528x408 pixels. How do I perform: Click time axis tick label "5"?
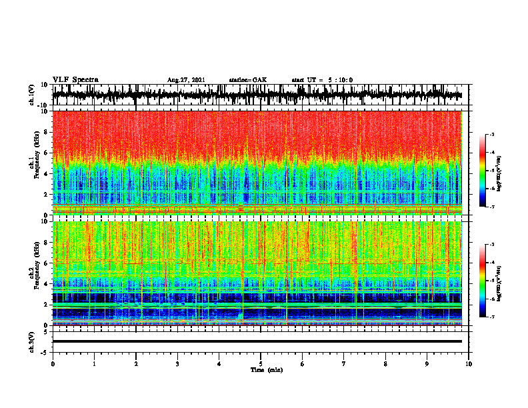pos(261,364)
